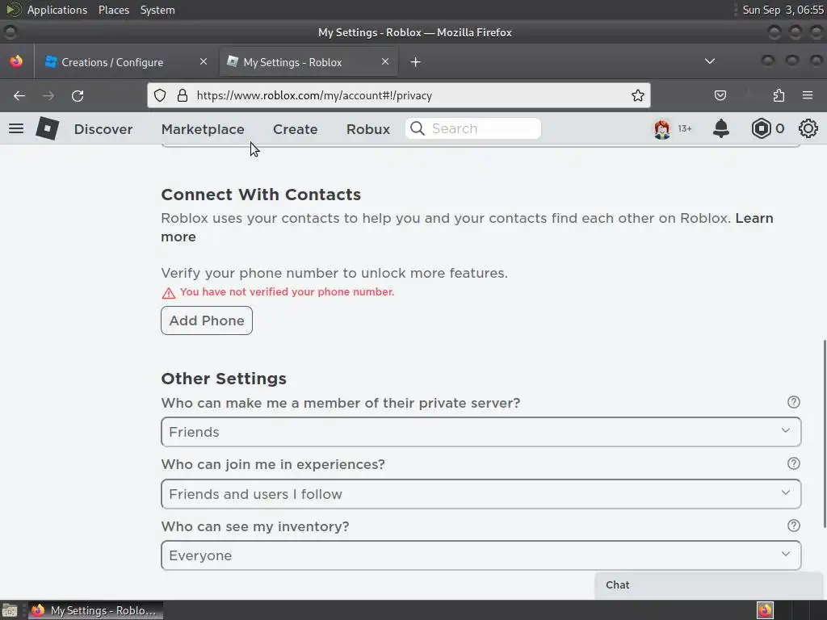827x620 pixels.
Task: Reload the page in Firefox
Action: click(x=78, y=95)
